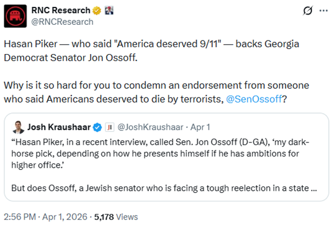Viewport: 332px width, 225px height.
Task: Open Josh Kraushaar's display name link
Action: point(59,127)
